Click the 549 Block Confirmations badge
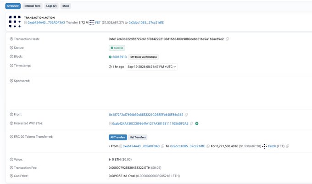This screenshot has height=184, width=312. pos(144,57)
